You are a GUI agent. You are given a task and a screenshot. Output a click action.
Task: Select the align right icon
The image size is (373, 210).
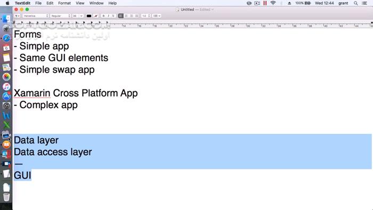tap(131, 16)
